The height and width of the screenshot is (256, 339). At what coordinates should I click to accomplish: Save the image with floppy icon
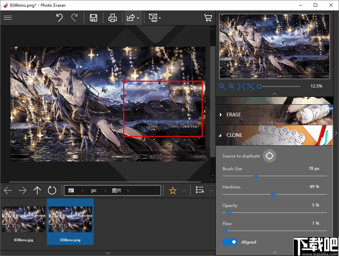point(93,18)
